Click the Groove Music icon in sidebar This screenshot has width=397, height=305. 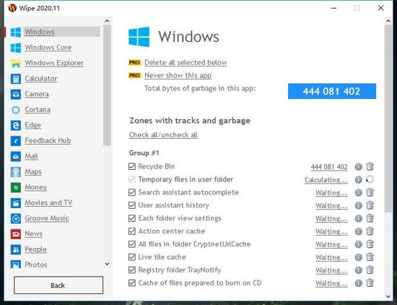(x=16, y=218)
